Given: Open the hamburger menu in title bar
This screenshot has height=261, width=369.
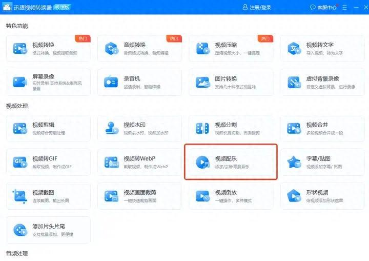Looking at the screenshot, I should click(344, 7).
